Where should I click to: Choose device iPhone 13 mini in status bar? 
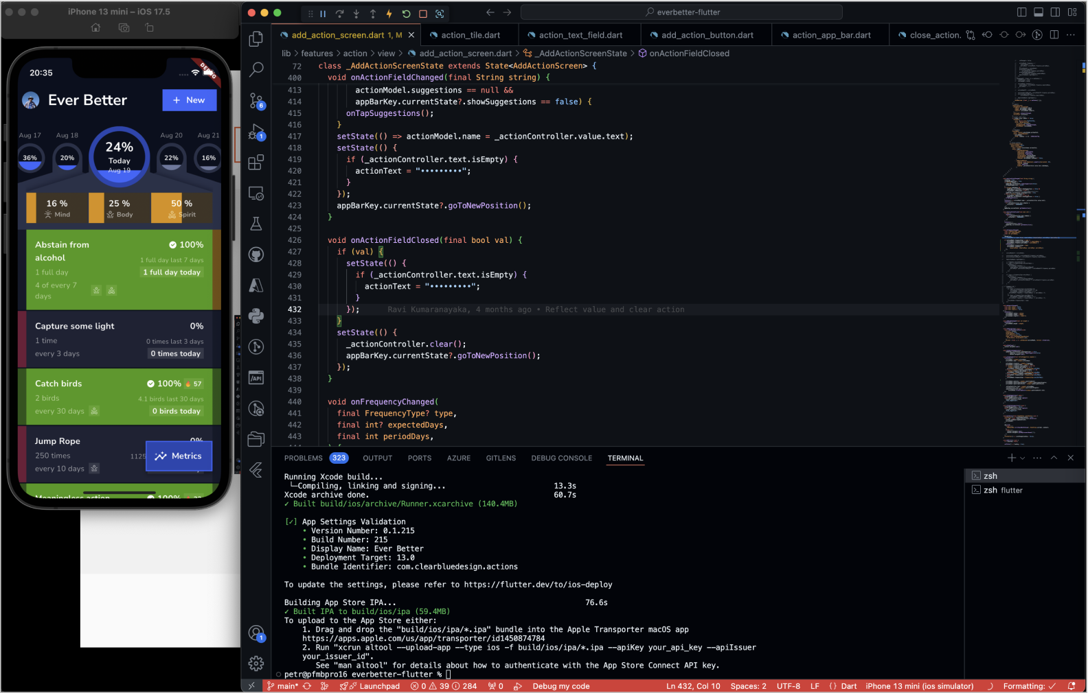pyautogui.click(x=919, y=686)
